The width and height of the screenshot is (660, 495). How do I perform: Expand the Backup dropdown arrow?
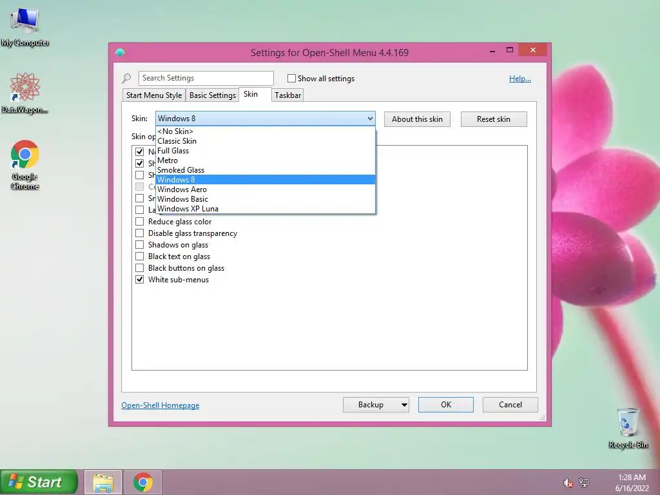pyautogui.click(x=404, y=405)
